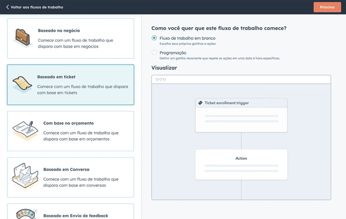Click the briefcase icon for deal-based workflow
Image resolution: width=346 pixels, height=219 pixels.
(22, 38)
